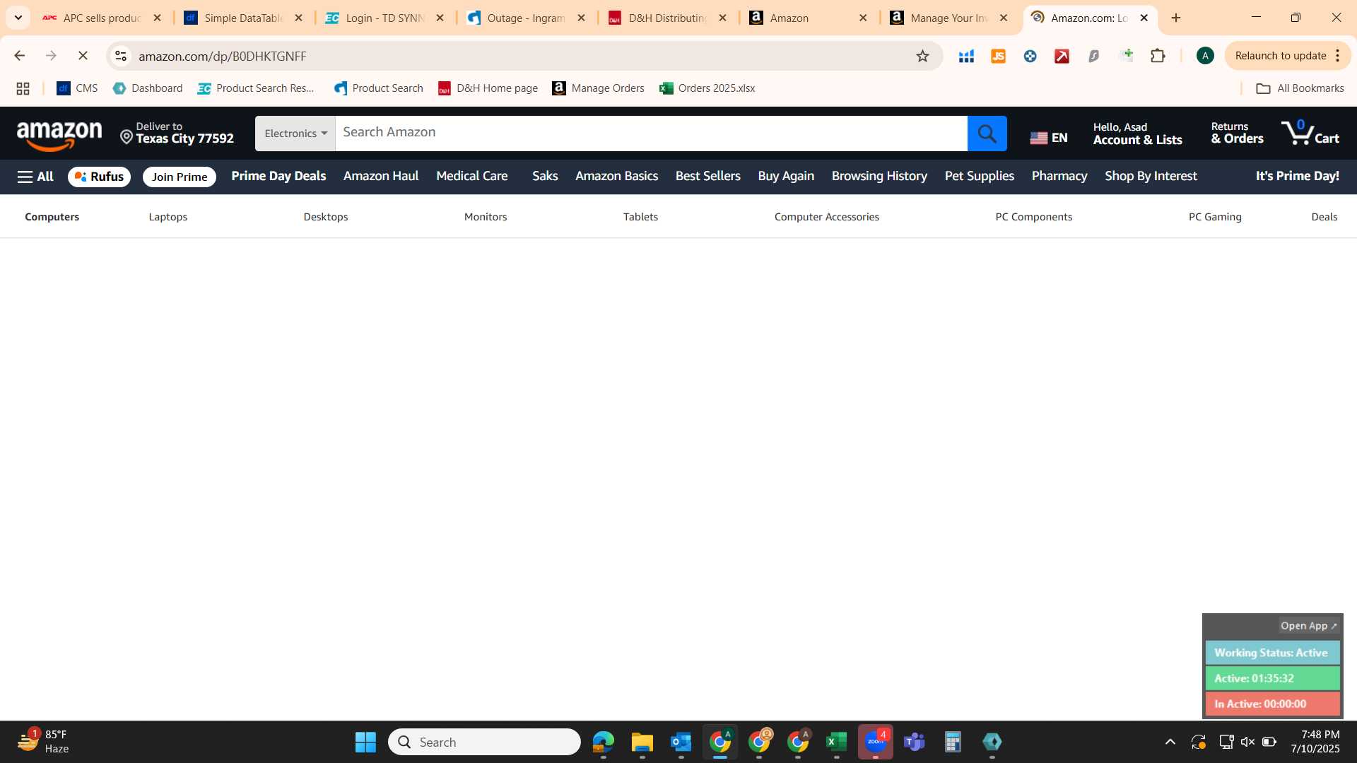Open Chrome extensions puzzle icon

1158,56
